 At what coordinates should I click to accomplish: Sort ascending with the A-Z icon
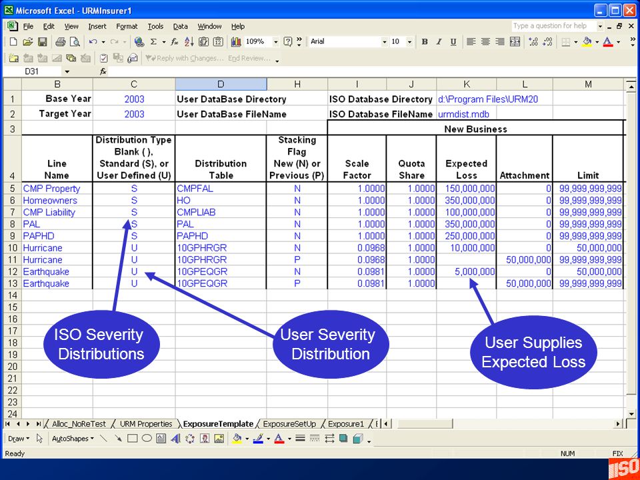[x=189, y=41]
